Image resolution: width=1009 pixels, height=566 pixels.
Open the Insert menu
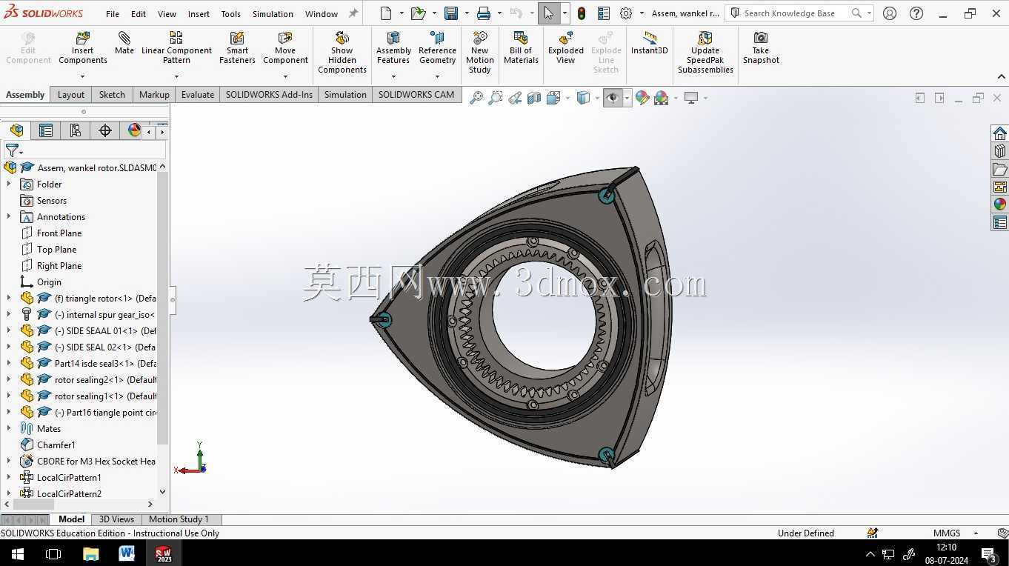pyautogui.click(x=199, y=14)
